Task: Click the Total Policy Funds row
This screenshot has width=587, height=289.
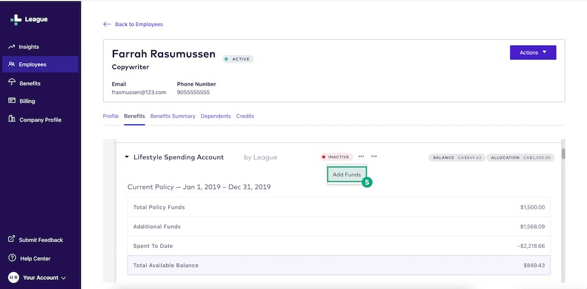Action: (x=339, y=207)
